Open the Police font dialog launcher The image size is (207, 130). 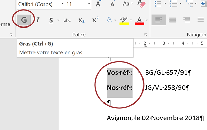[x=146, y=35]
